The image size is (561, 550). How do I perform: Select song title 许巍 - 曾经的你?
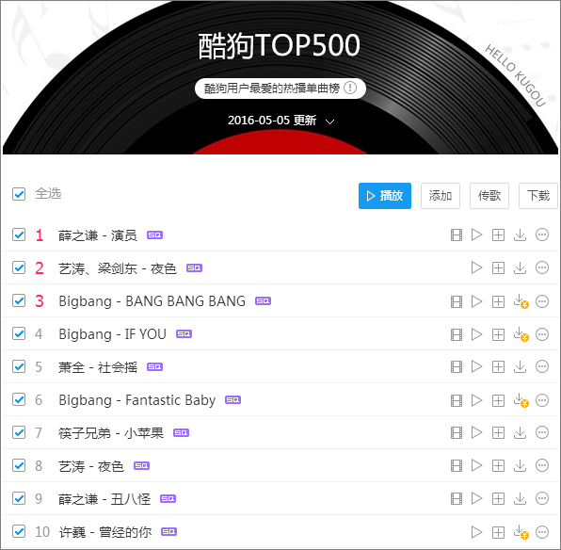105,532
